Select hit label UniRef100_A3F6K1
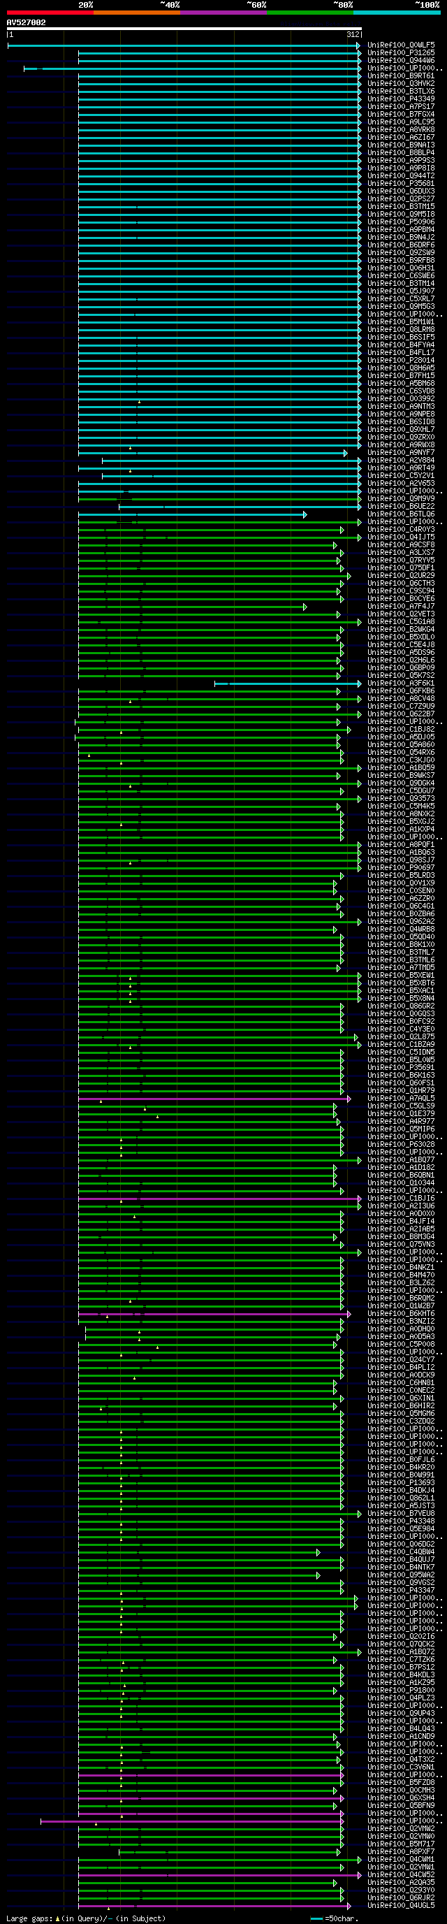Viewport: 447px width, 1924px height. [x=402, y=683]
